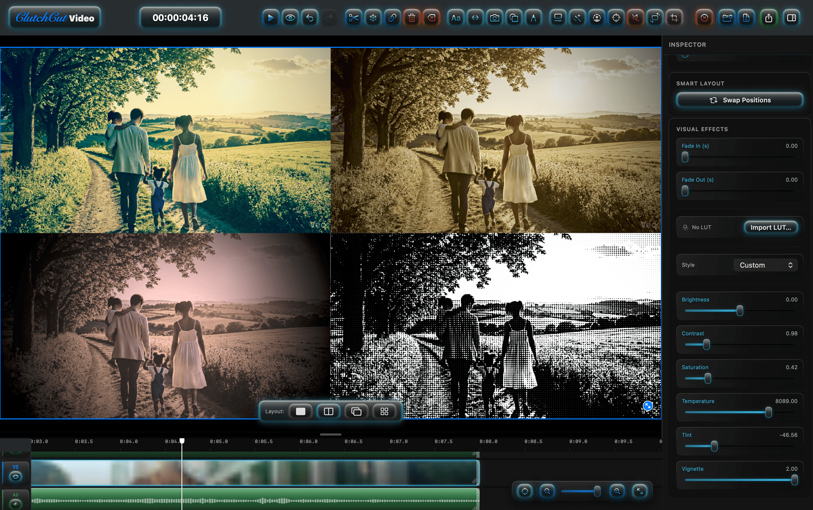Zoom out the timeline
The width and height of the screenshot is (813, 510).
point(547,491)
